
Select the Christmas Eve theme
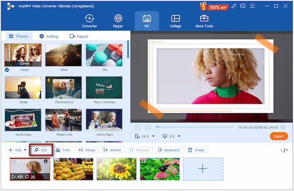click(64, 87)
